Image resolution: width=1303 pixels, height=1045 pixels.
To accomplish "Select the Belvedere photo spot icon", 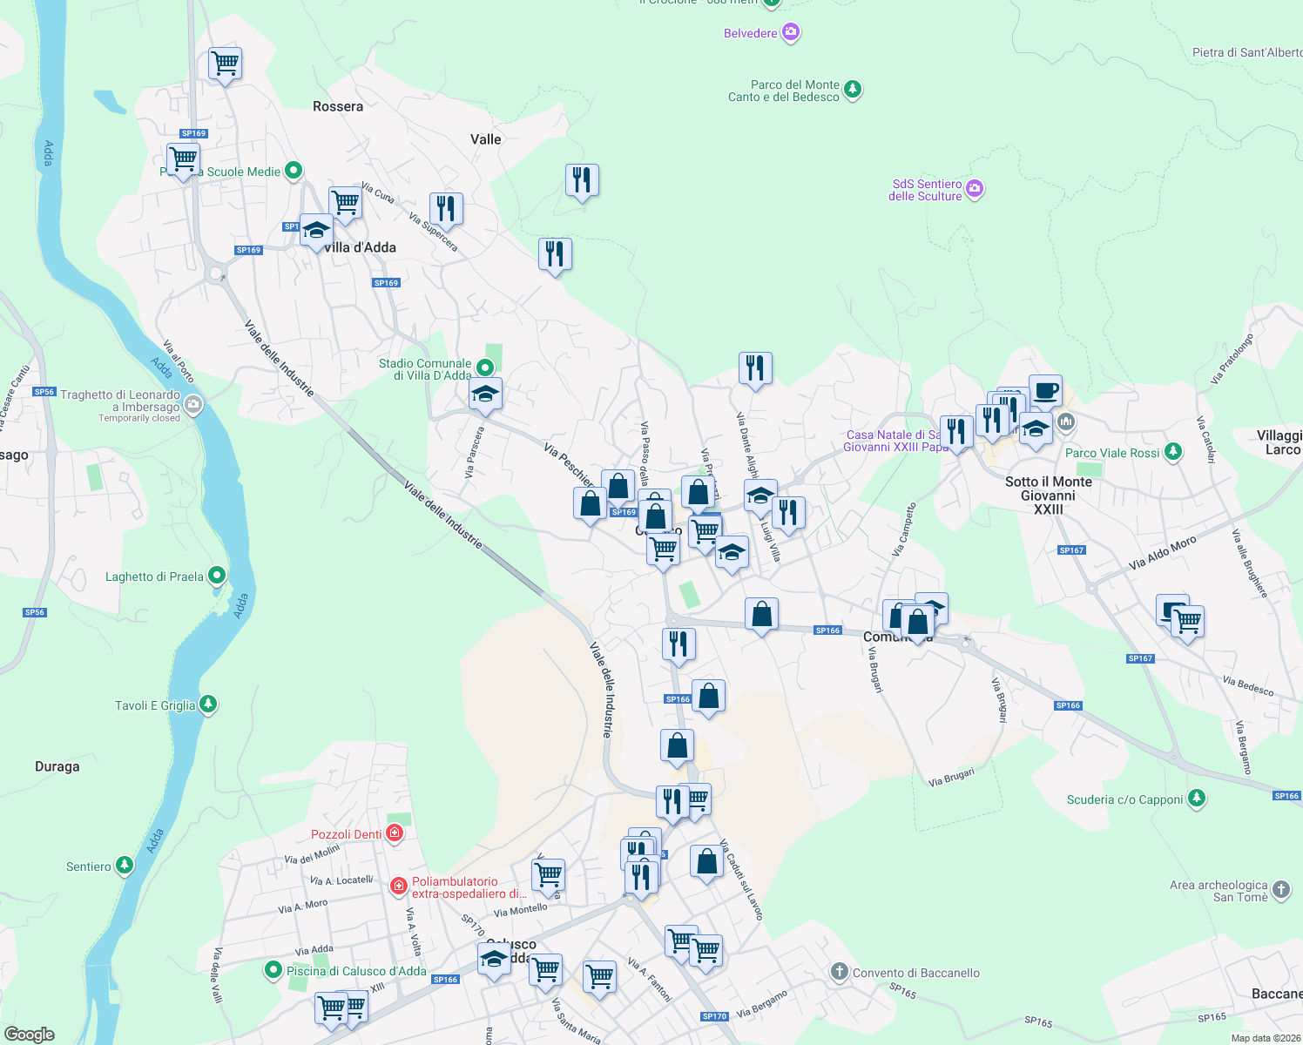I will point(790,32).
